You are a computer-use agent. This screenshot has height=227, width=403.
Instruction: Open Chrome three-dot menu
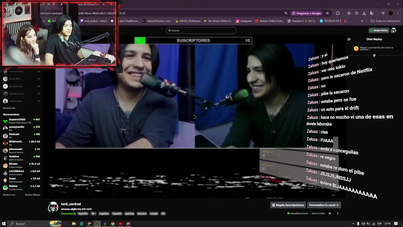pyautogui.click(x=398, y=13)
